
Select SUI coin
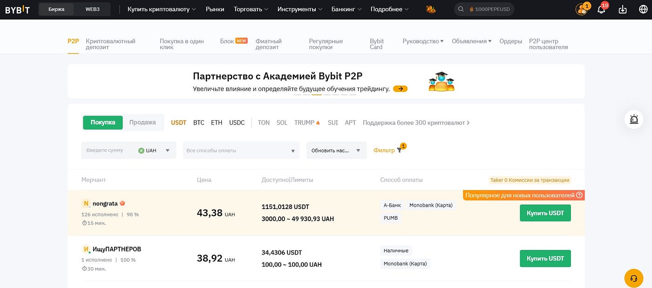pyautogui.click(x=333, y=123)
